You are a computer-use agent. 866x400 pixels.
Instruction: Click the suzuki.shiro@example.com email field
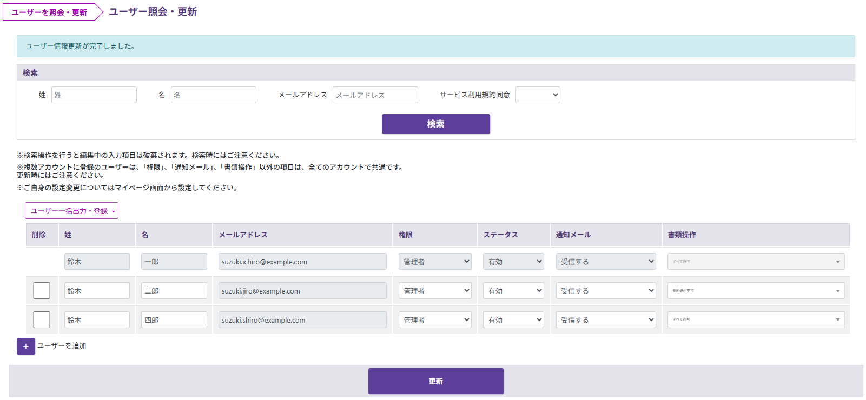point(302,320)
